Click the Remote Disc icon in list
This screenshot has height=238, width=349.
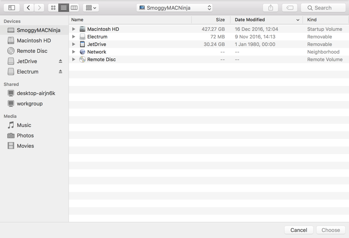[x=82, y=59]
